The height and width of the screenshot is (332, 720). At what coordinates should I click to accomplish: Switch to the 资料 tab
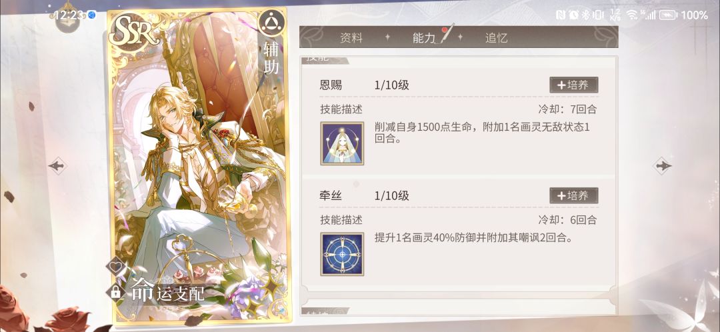pyautogui.click(x=351, y=38)
